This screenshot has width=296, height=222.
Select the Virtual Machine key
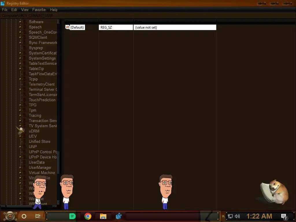tap(42, 173)
